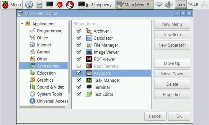Launch the terminal monitor icon in taskbar
This screenshot has height=125, width=209.
coord(50,5)
